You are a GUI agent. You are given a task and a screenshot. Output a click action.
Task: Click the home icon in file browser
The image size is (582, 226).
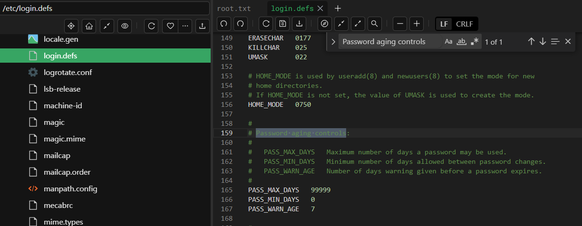[89, 26]
